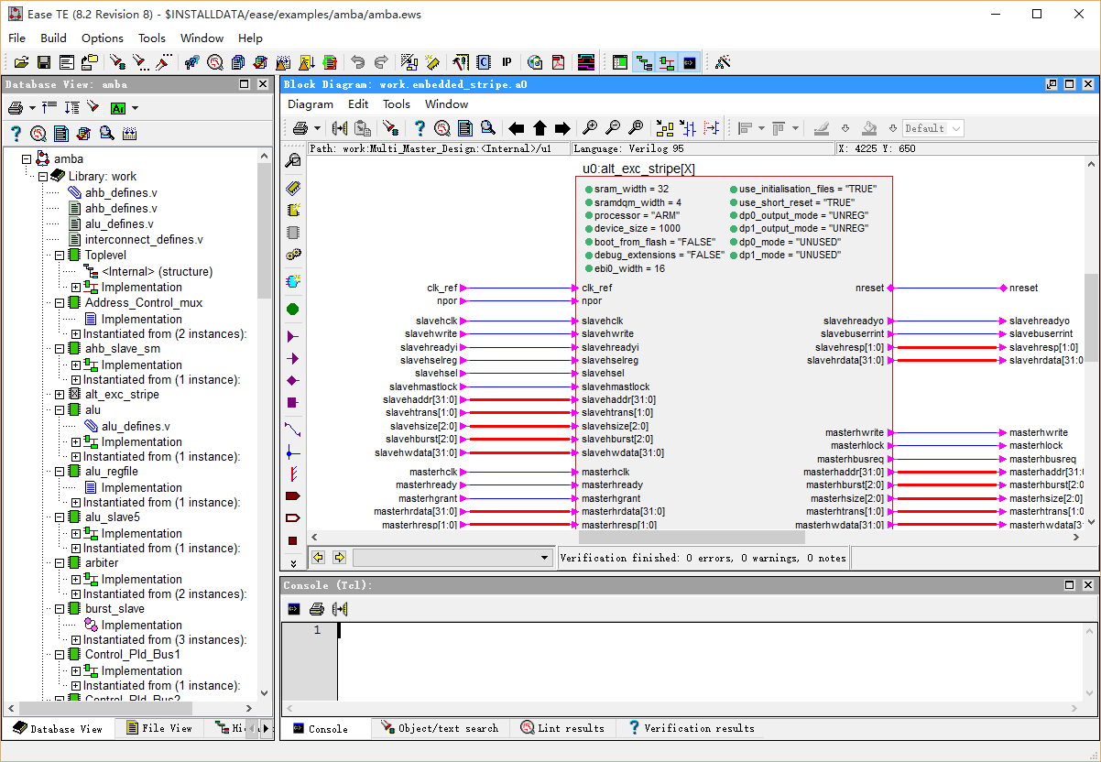Screen dimensions: 1101x762
Task: Collapse the Library: work node
Action: click(x=43, y=177)
